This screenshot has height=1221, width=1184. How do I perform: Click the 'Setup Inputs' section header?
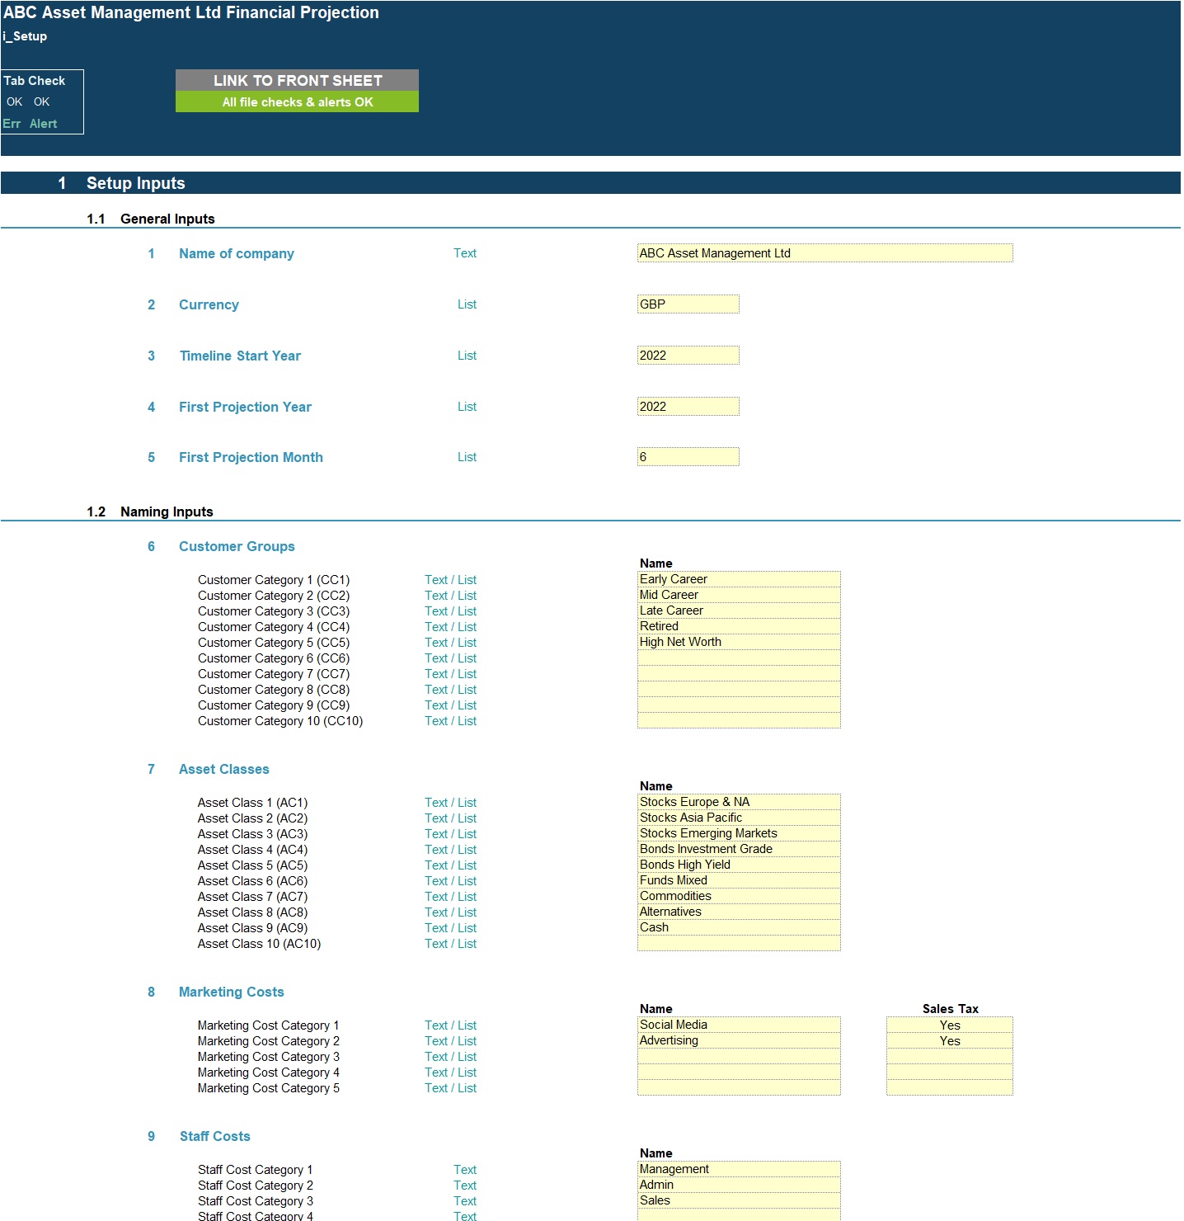coord(136,183)
